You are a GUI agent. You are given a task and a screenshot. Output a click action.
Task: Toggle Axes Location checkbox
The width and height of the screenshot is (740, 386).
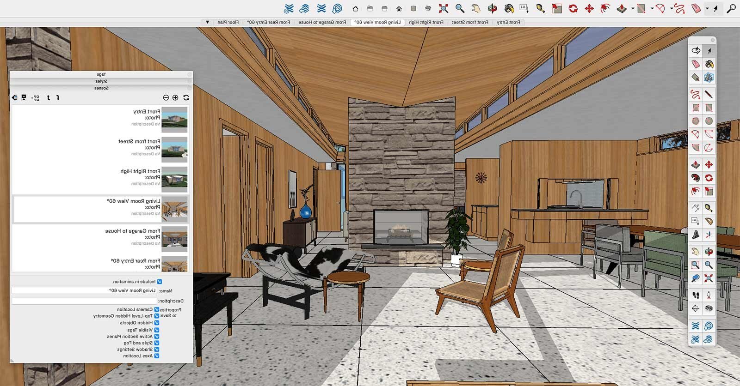click(x=157, y=356)
